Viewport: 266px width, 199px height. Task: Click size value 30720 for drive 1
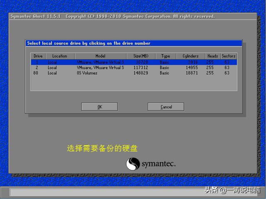point(142,62)
